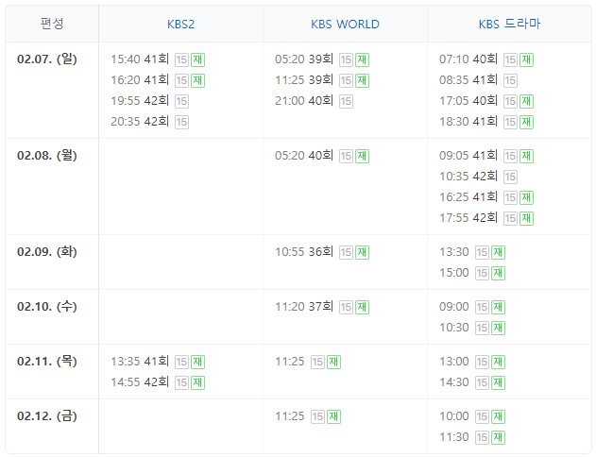This screenshot has height=457, width=596.
Task: Click the 재 rerun badge beside 14:30
Action: click(498, 382)
